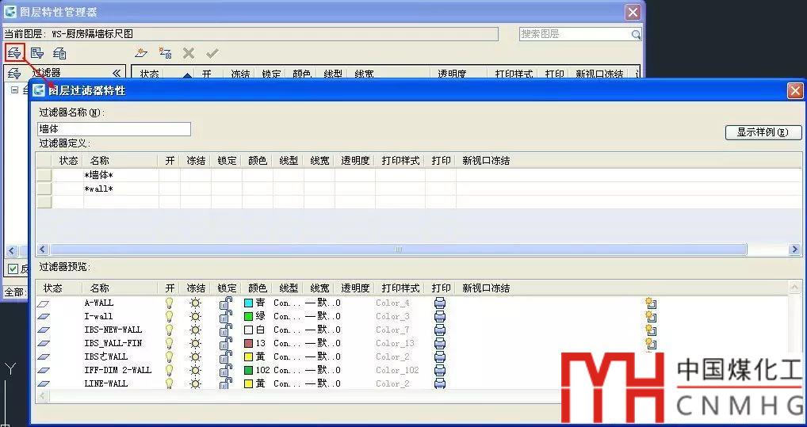Click the magnifier in the search layers box
807x427 pixels.
(x=636, y=35)
